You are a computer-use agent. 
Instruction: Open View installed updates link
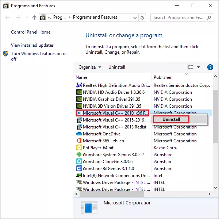tap(32, 45)
